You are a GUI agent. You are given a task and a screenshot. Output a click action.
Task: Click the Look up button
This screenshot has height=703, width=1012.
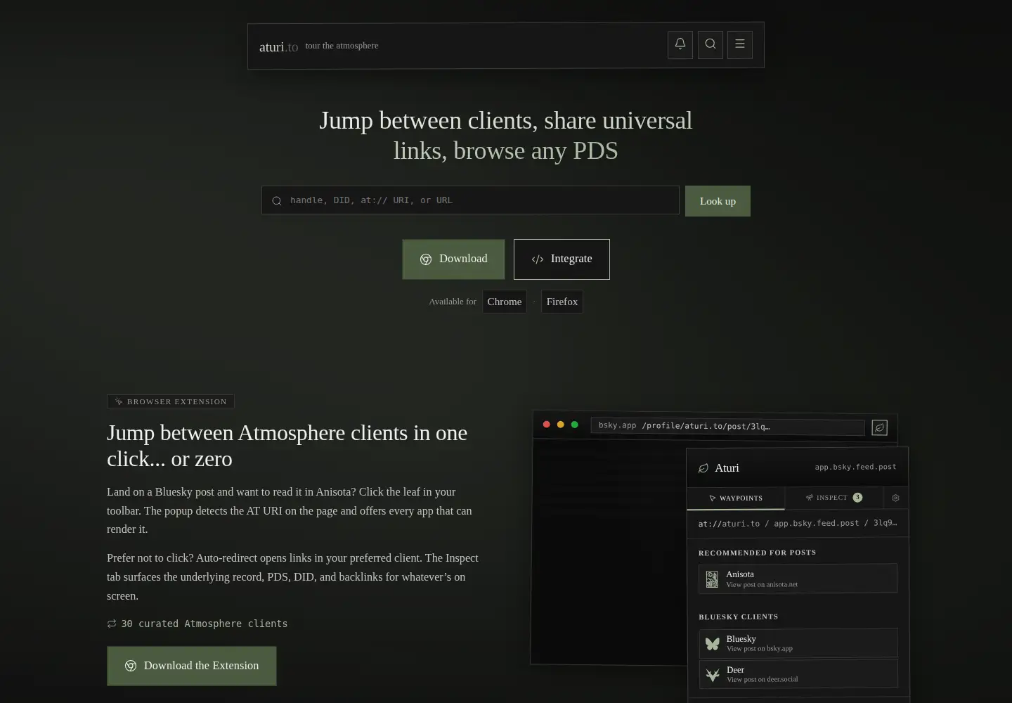tap(718, 201)
